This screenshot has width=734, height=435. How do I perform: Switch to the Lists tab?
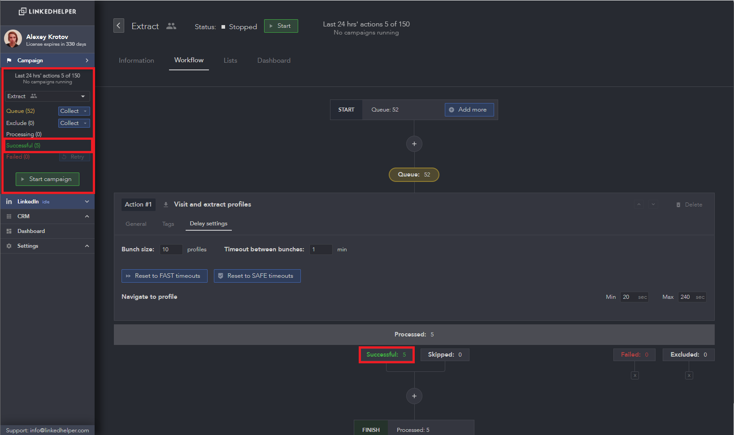(x=230, y=60)
